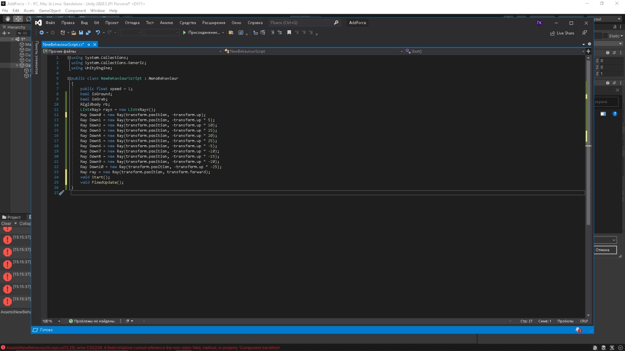Image resolution: width=625 pixels, height=351 pixels.
Task: Open the 100 % zoom dropdown
Action: click(59, 321)
